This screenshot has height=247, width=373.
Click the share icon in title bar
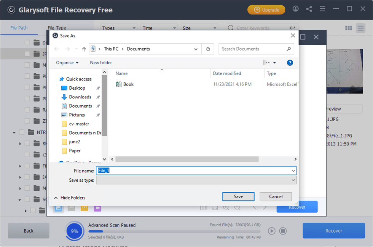click(x=309, y=9)
